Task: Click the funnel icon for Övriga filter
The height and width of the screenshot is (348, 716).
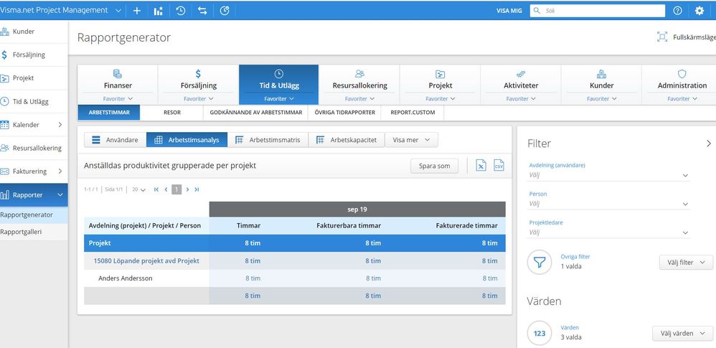Action: [x=539, y=262]
